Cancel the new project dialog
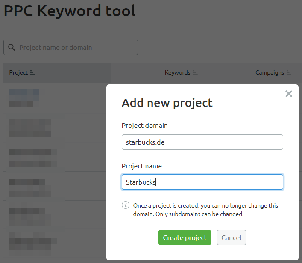Screen dimensions: 302x263 click(x=232, y=237)
